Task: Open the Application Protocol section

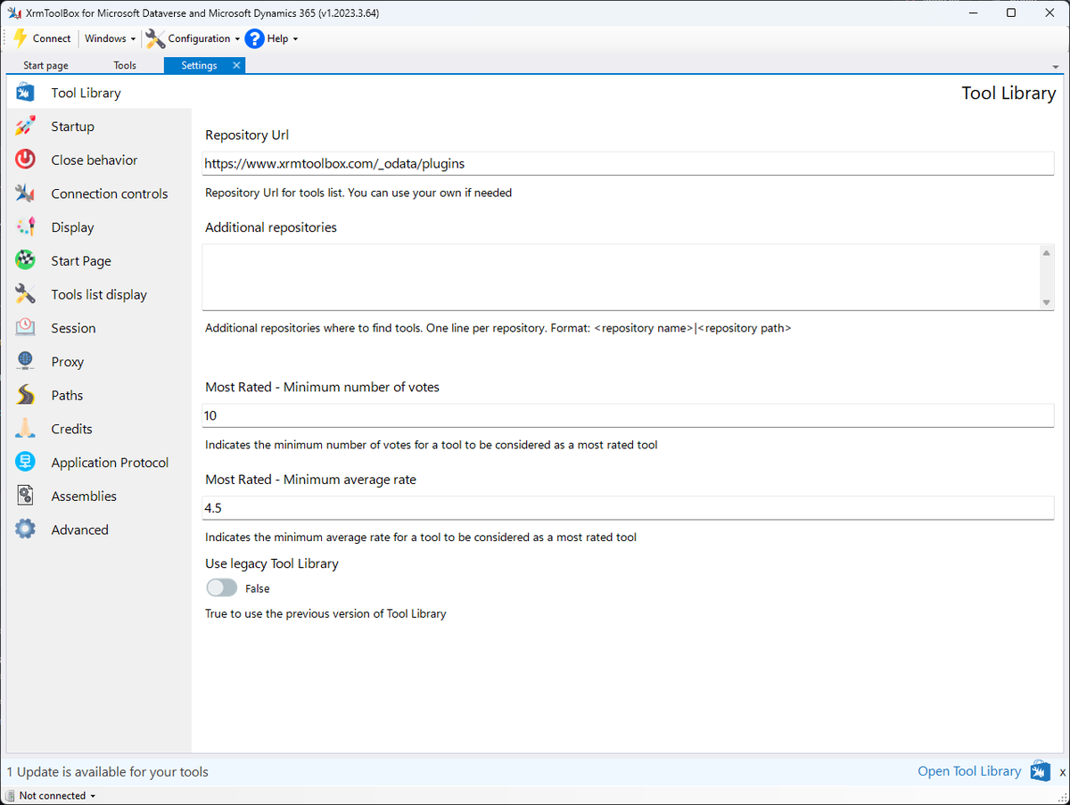Action: tap(99, 462)
